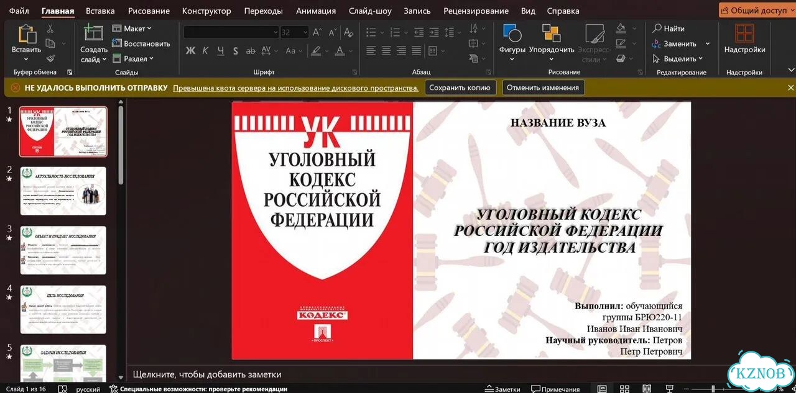Viewport: 796px width, 393px height.
Task: Open the font size 32 dropdown
Action: click(x=304, y=32)
